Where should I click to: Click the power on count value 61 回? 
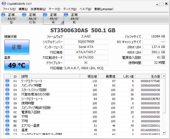click(154, 57)
